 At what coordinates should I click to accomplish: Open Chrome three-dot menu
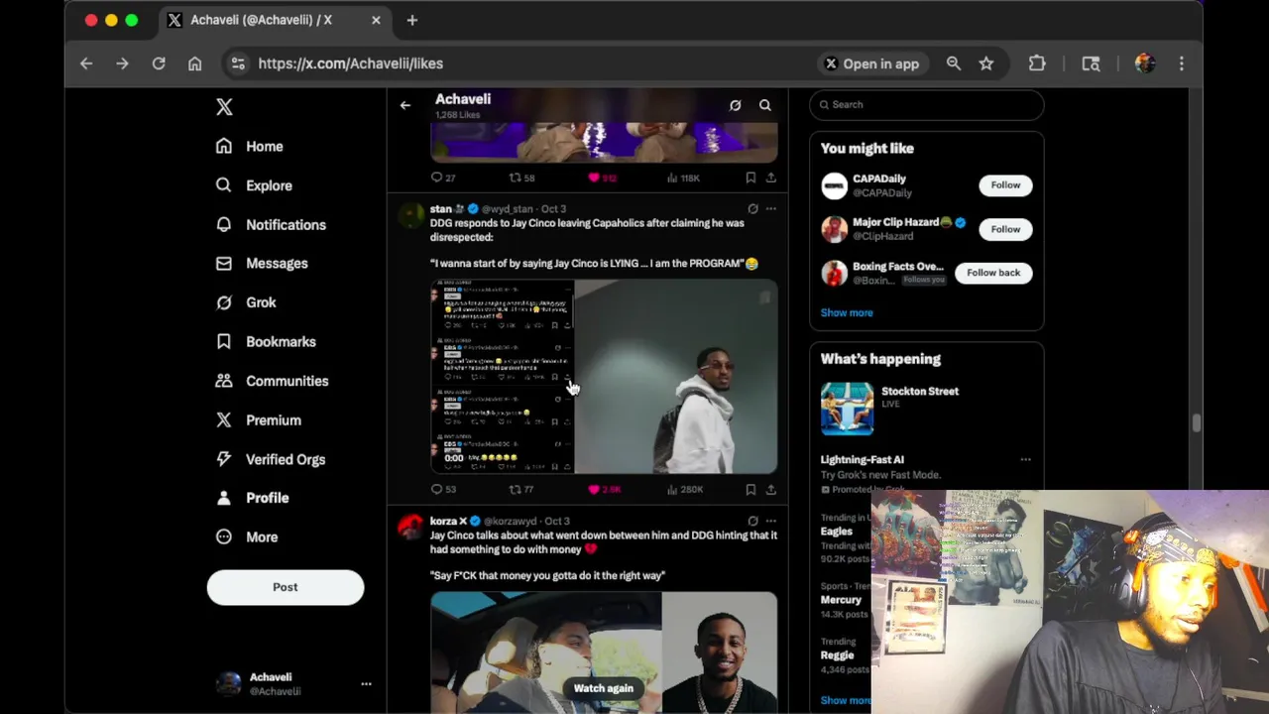click(x=1181, y=63)
